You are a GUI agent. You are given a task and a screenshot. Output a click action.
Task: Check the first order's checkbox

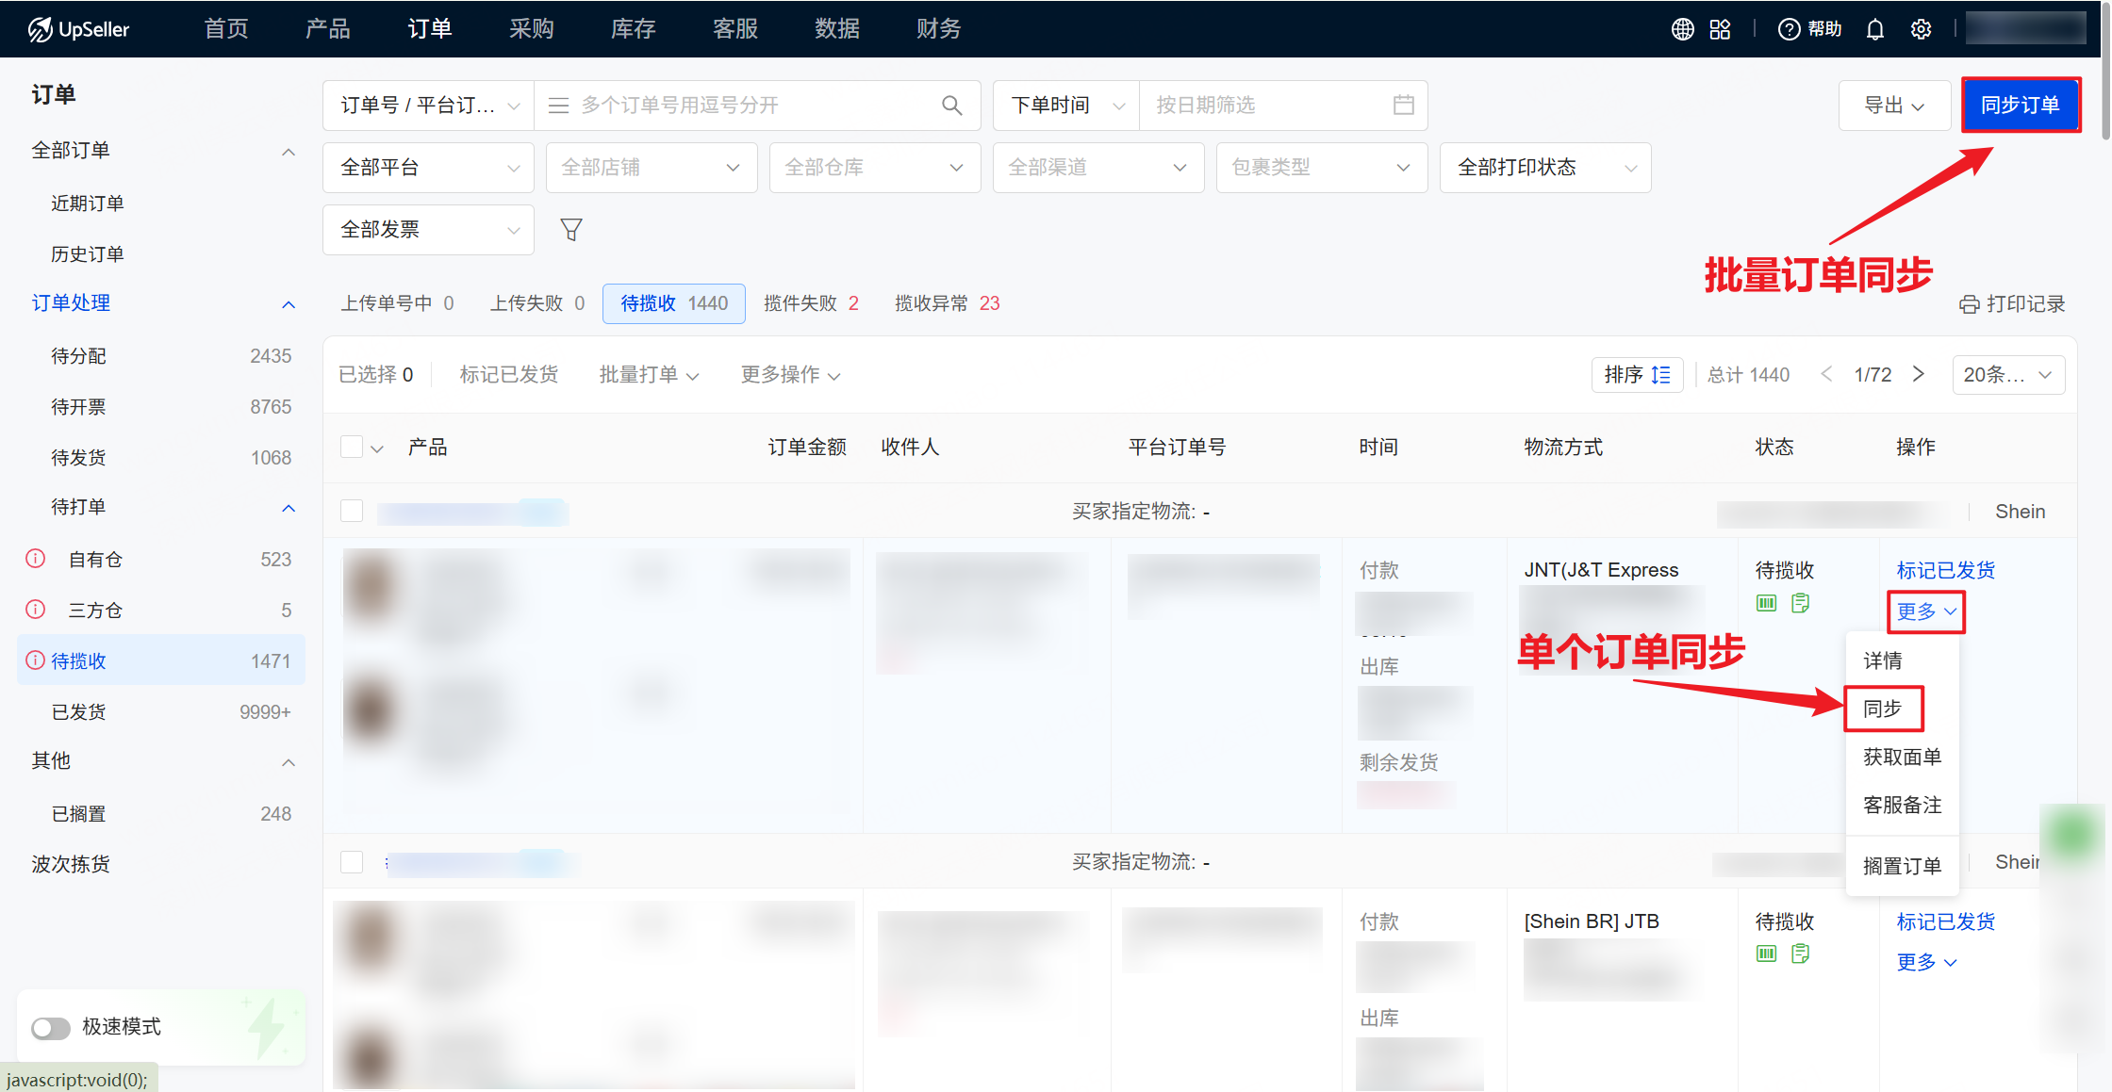tap(352, 511)
